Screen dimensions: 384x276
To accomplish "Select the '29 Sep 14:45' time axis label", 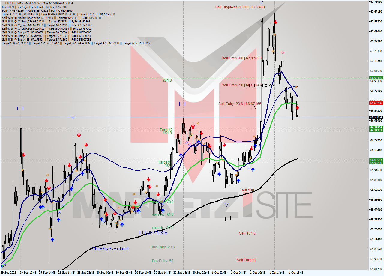I will point(47,273).
